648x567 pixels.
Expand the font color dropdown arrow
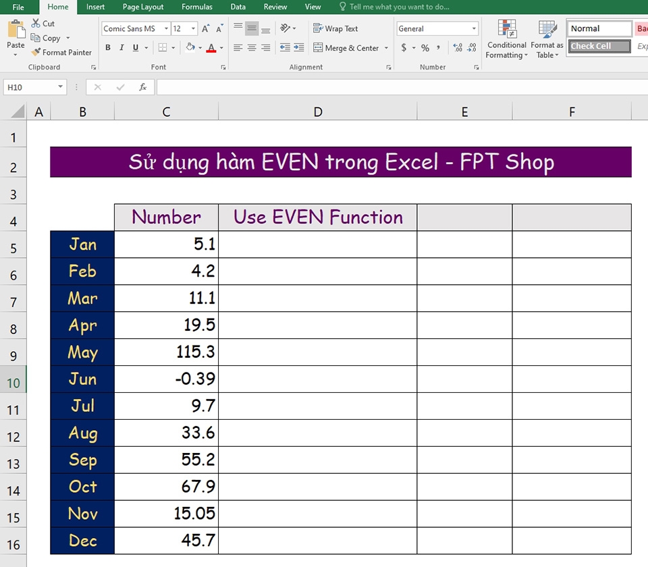point(221,48)
